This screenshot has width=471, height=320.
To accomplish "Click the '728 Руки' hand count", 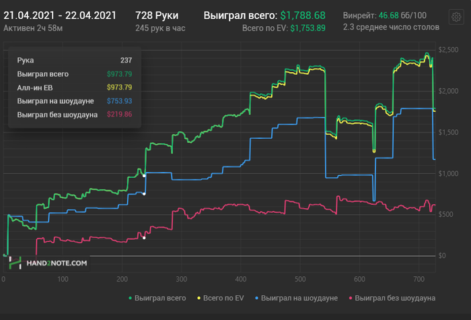I will click(157, 15).
